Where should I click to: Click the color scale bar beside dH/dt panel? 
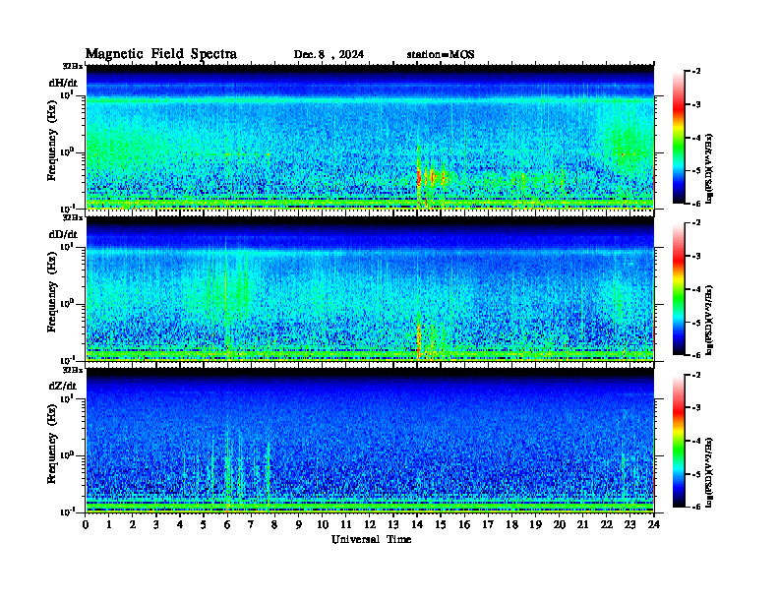coord(679,137)
